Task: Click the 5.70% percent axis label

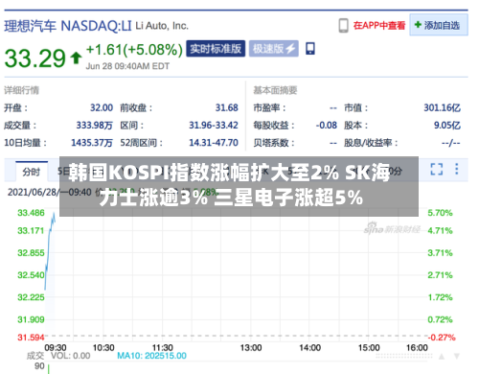Action: pyautogui.click(x=440, y=213)
